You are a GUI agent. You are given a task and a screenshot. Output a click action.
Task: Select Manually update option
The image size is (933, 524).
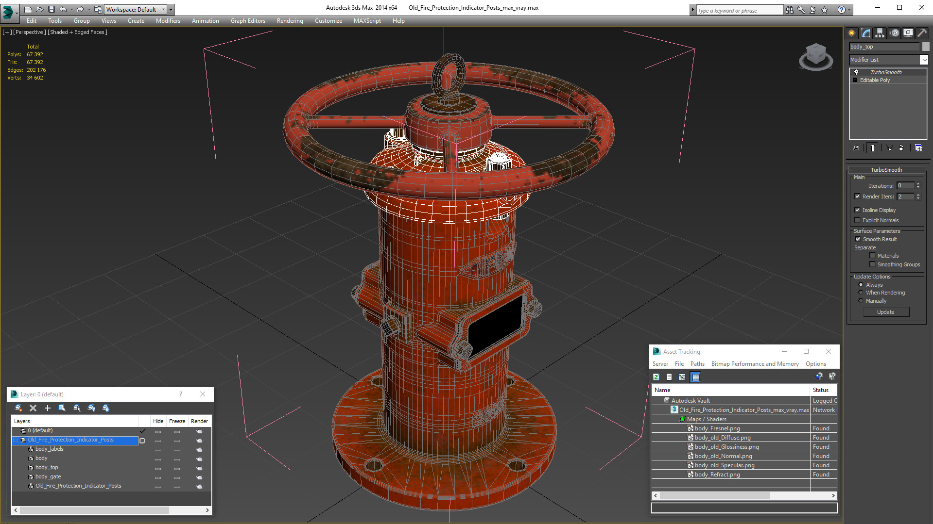click(x=861, y=301)
